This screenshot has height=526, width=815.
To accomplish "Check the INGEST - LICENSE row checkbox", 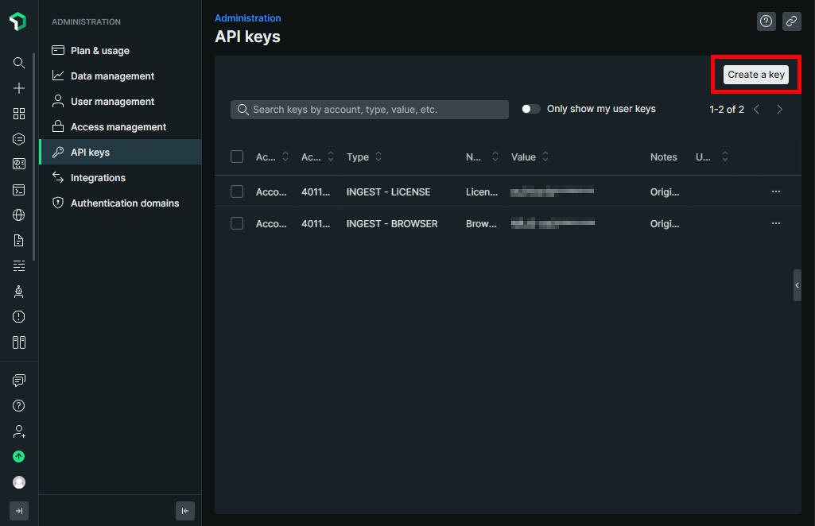I will (x=237, y=191).
